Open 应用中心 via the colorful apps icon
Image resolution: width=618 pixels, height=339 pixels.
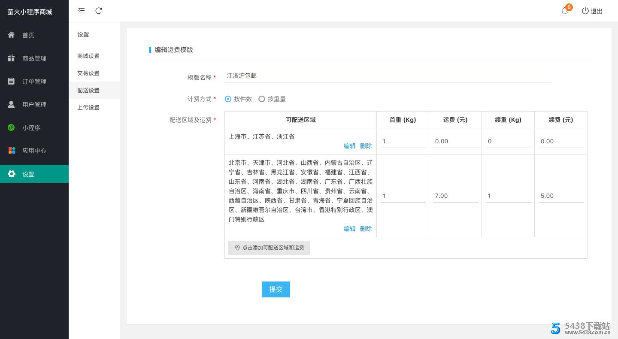(12, 151)
